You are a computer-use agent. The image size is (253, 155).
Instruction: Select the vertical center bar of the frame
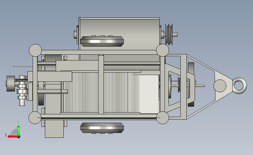(101, 84)
